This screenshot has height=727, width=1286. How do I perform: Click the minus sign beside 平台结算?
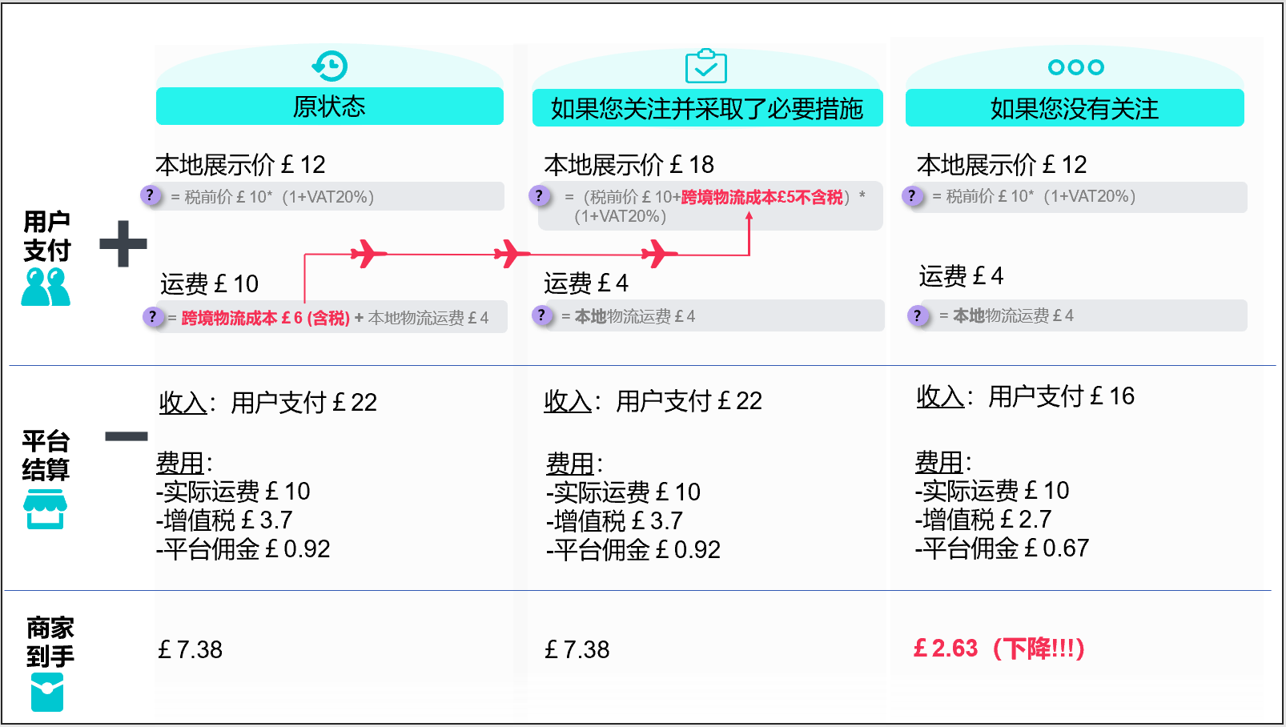click(x=127, y=436)
